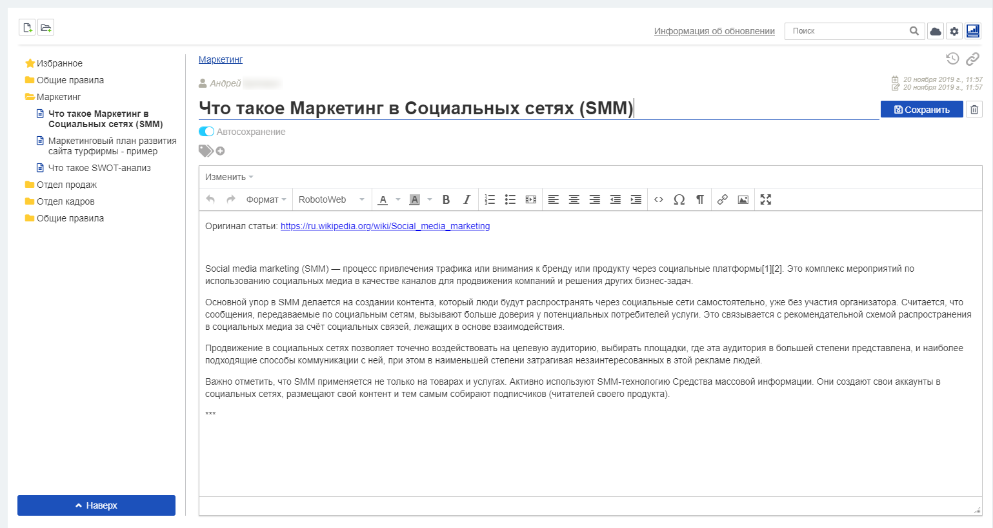
Task: Open the Формат dropdown
Action: (266, 199)
